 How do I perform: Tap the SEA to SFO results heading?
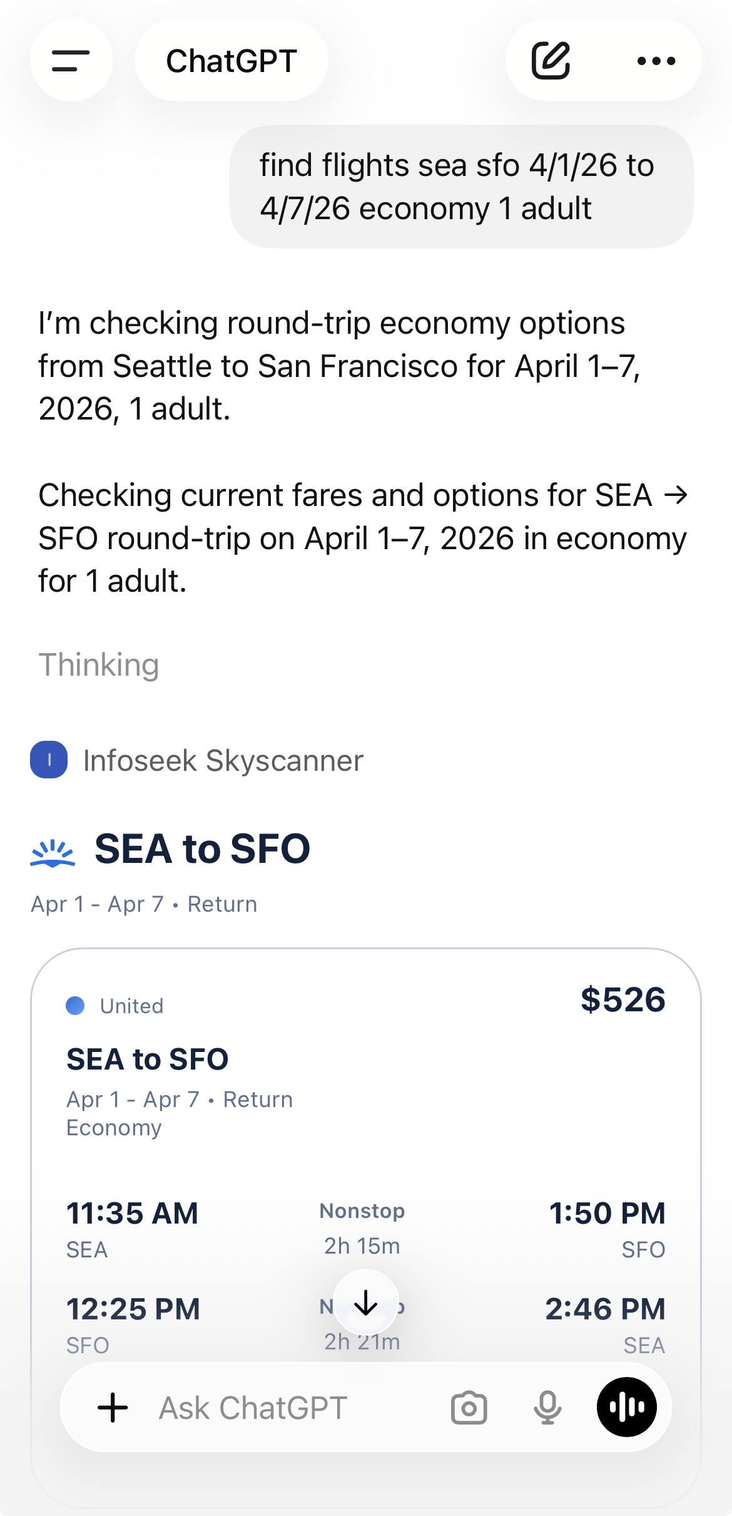(x=202, y=849)
